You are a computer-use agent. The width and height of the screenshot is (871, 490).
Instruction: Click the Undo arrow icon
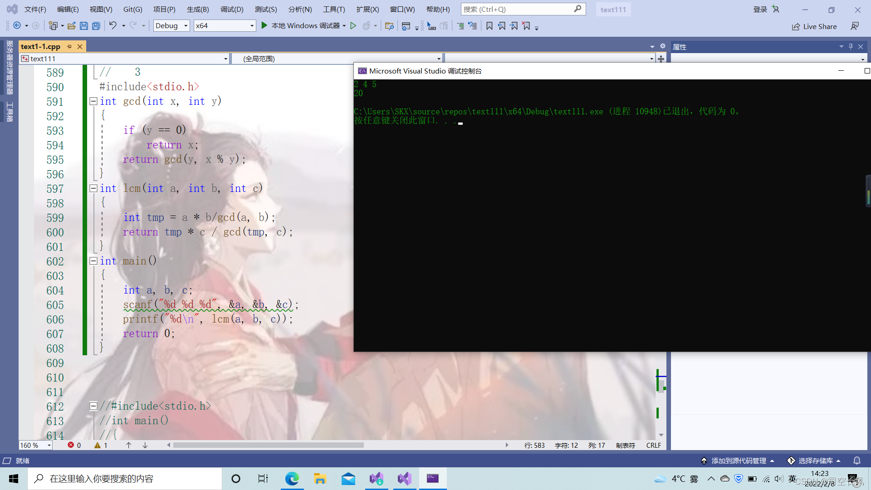coord(113,25)
